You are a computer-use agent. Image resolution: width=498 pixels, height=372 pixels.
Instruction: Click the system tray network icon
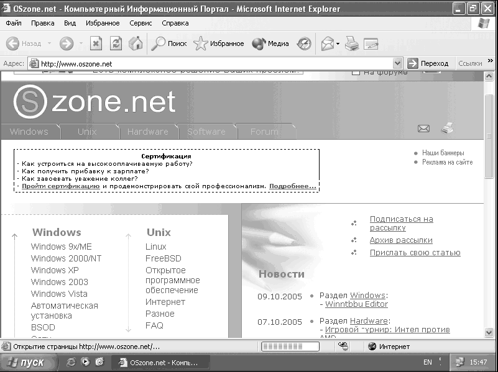460,362
